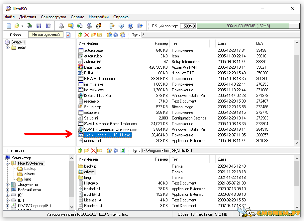
Task: Click the extract files icon in the image toolbar
Action: (x=109, y=35)
